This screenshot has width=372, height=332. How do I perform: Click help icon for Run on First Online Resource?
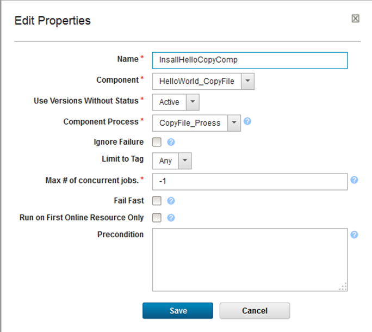pyautogui.click(x=171, y=218)
